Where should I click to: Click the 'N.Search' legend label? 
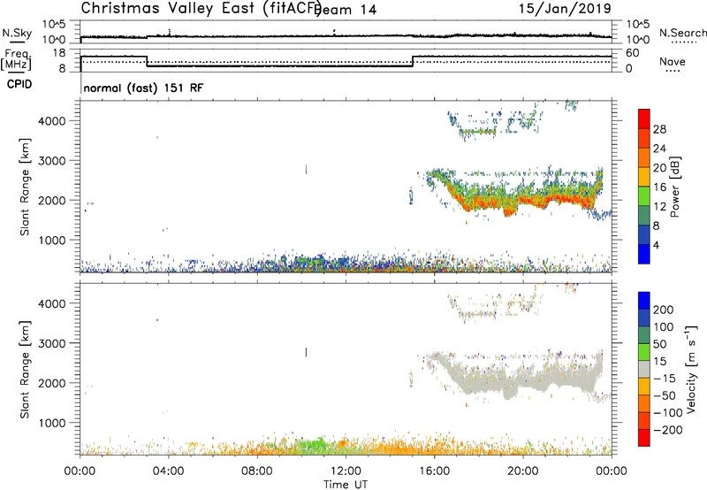click(x=683, y=33)
